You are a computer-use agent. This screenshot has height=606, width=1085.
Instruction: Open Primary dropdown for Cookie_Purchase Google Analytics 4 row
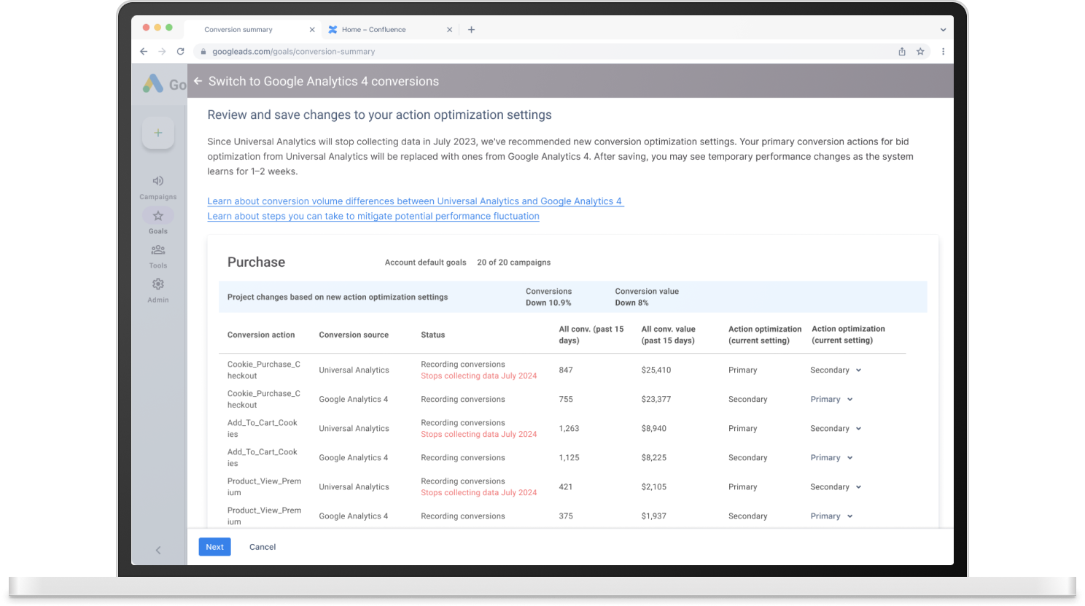point(831,400)
